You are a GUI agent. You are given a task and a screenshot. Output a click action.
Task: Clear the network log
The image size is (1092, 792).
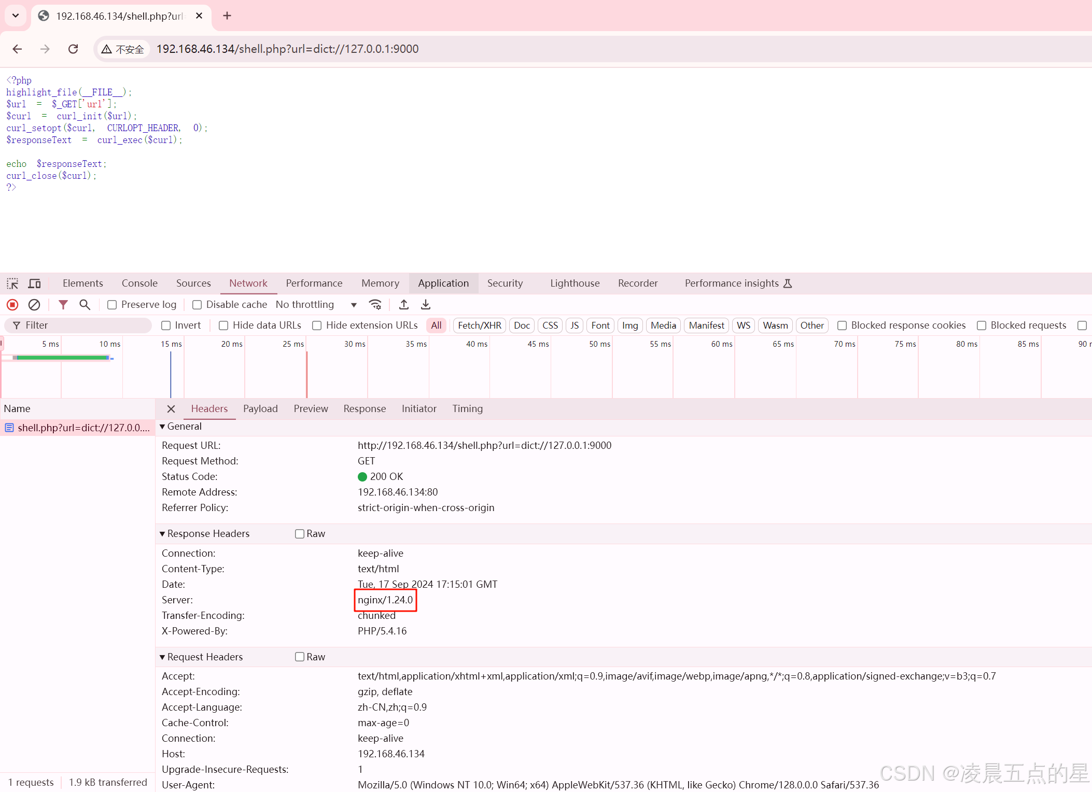coord(34,305)
